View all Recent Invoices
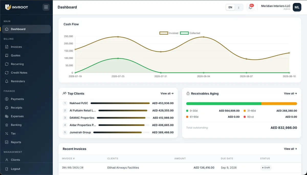 click(x=290, y=149)
